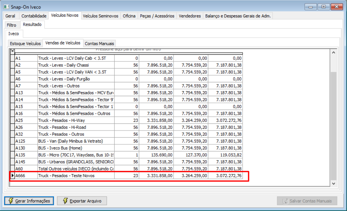
Task: Click value 3.072.272,76 in row A666
Action: click(225, 176)
